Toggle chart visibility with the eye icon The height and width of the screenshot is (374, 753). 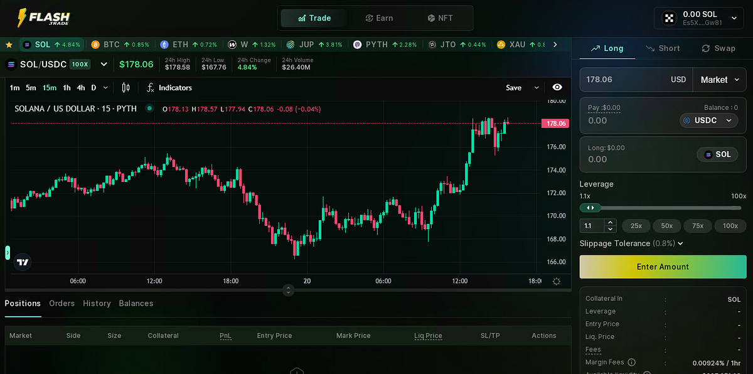557,88
